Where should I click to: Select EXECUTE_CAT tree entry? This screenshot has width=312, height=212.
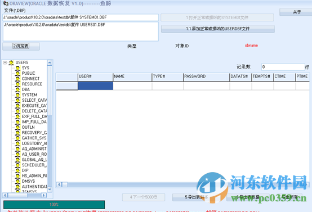(x=34, y=106)
